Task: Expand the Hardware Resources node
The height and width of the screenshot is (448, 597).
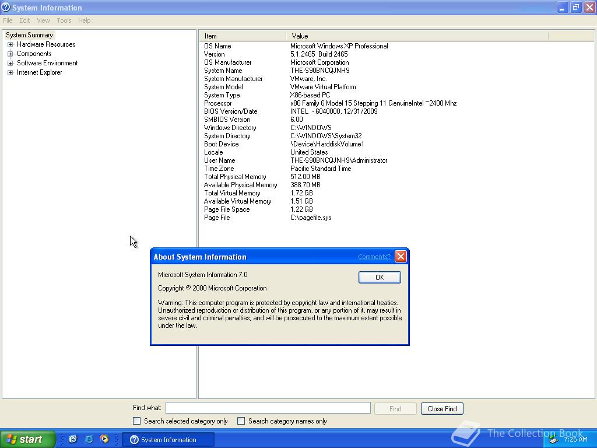Action: tap(10, 44)
